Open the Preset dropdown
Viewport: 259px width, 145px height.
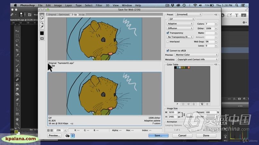(x=188, y=14)
